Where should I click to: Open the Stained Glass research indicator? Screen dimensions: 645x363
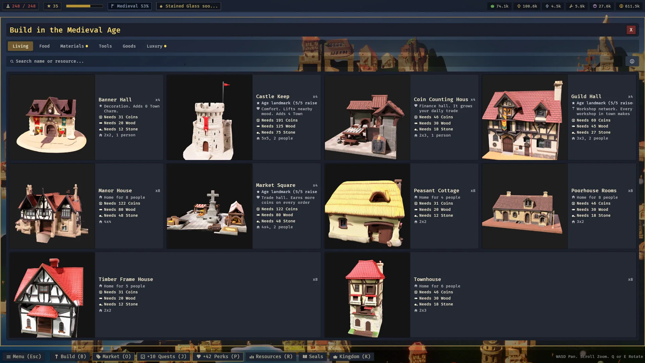click(188, 6)
